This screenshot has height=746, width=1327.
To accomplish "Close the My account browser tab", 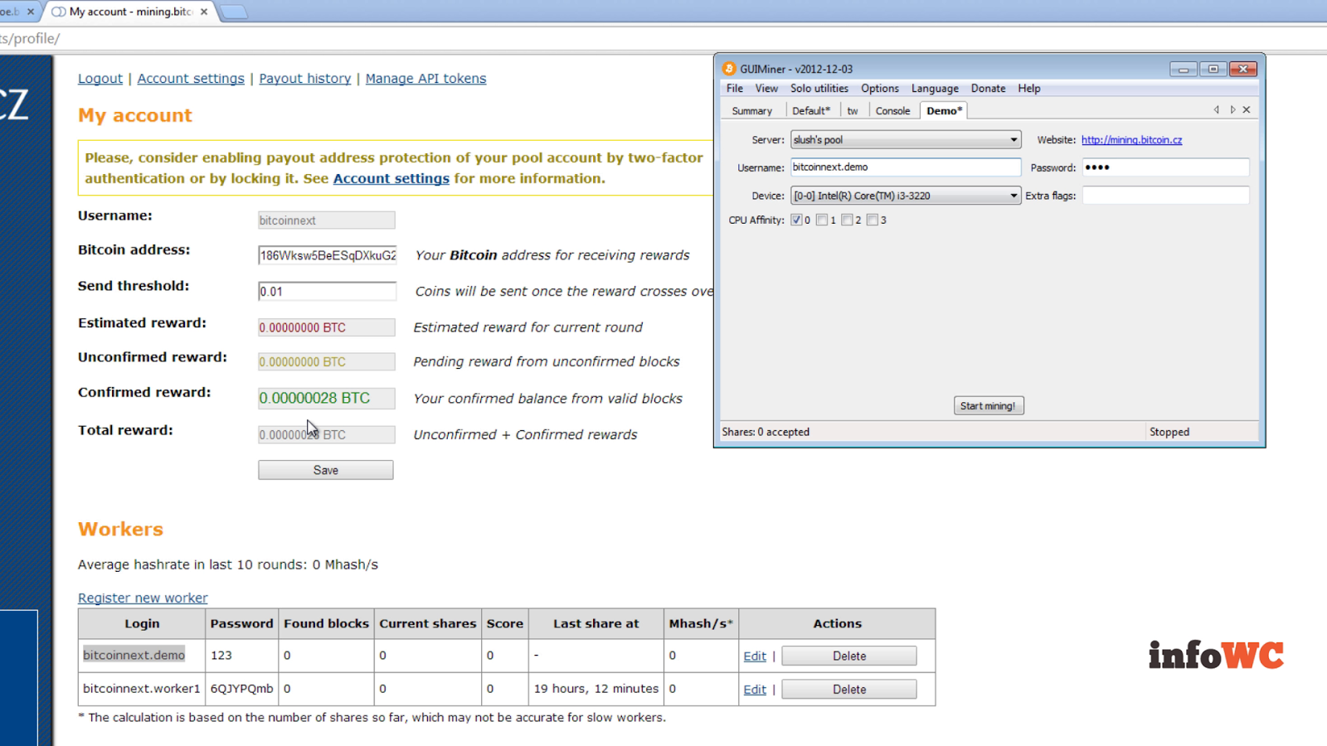I will 204,12.
